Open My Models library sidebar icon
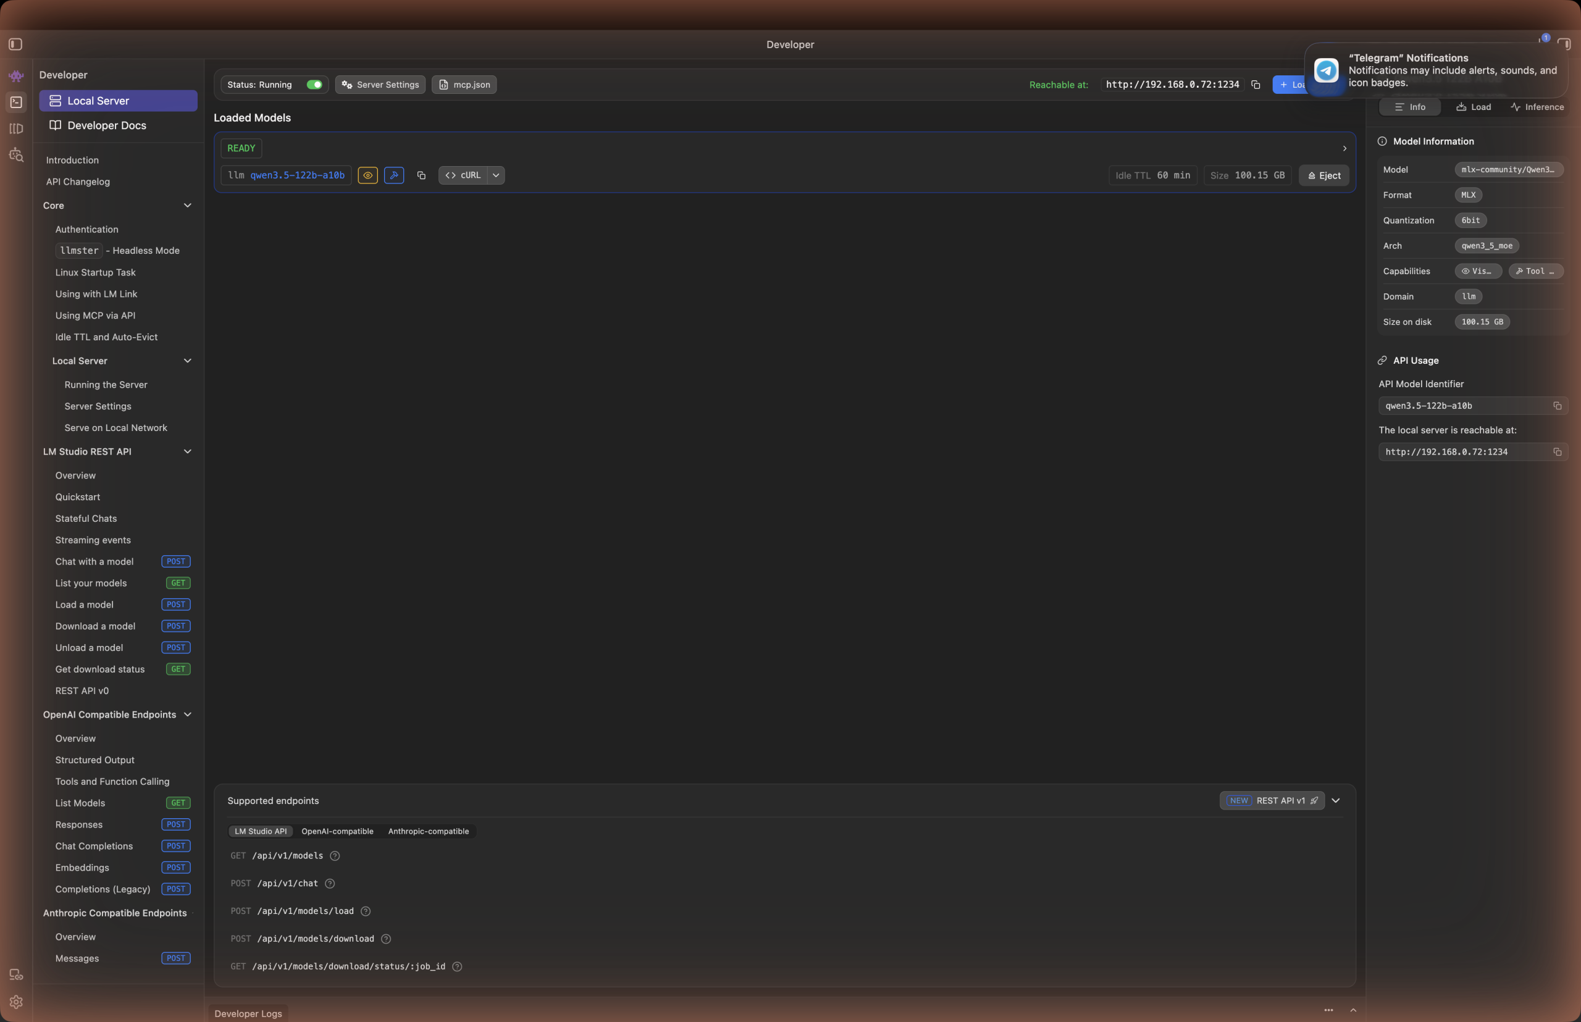 [16, 128]
